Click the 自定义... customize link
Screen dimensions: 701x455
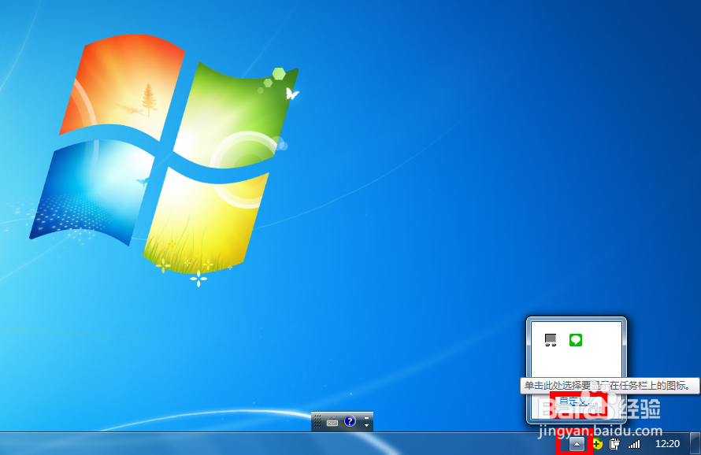tap(577, 401)
